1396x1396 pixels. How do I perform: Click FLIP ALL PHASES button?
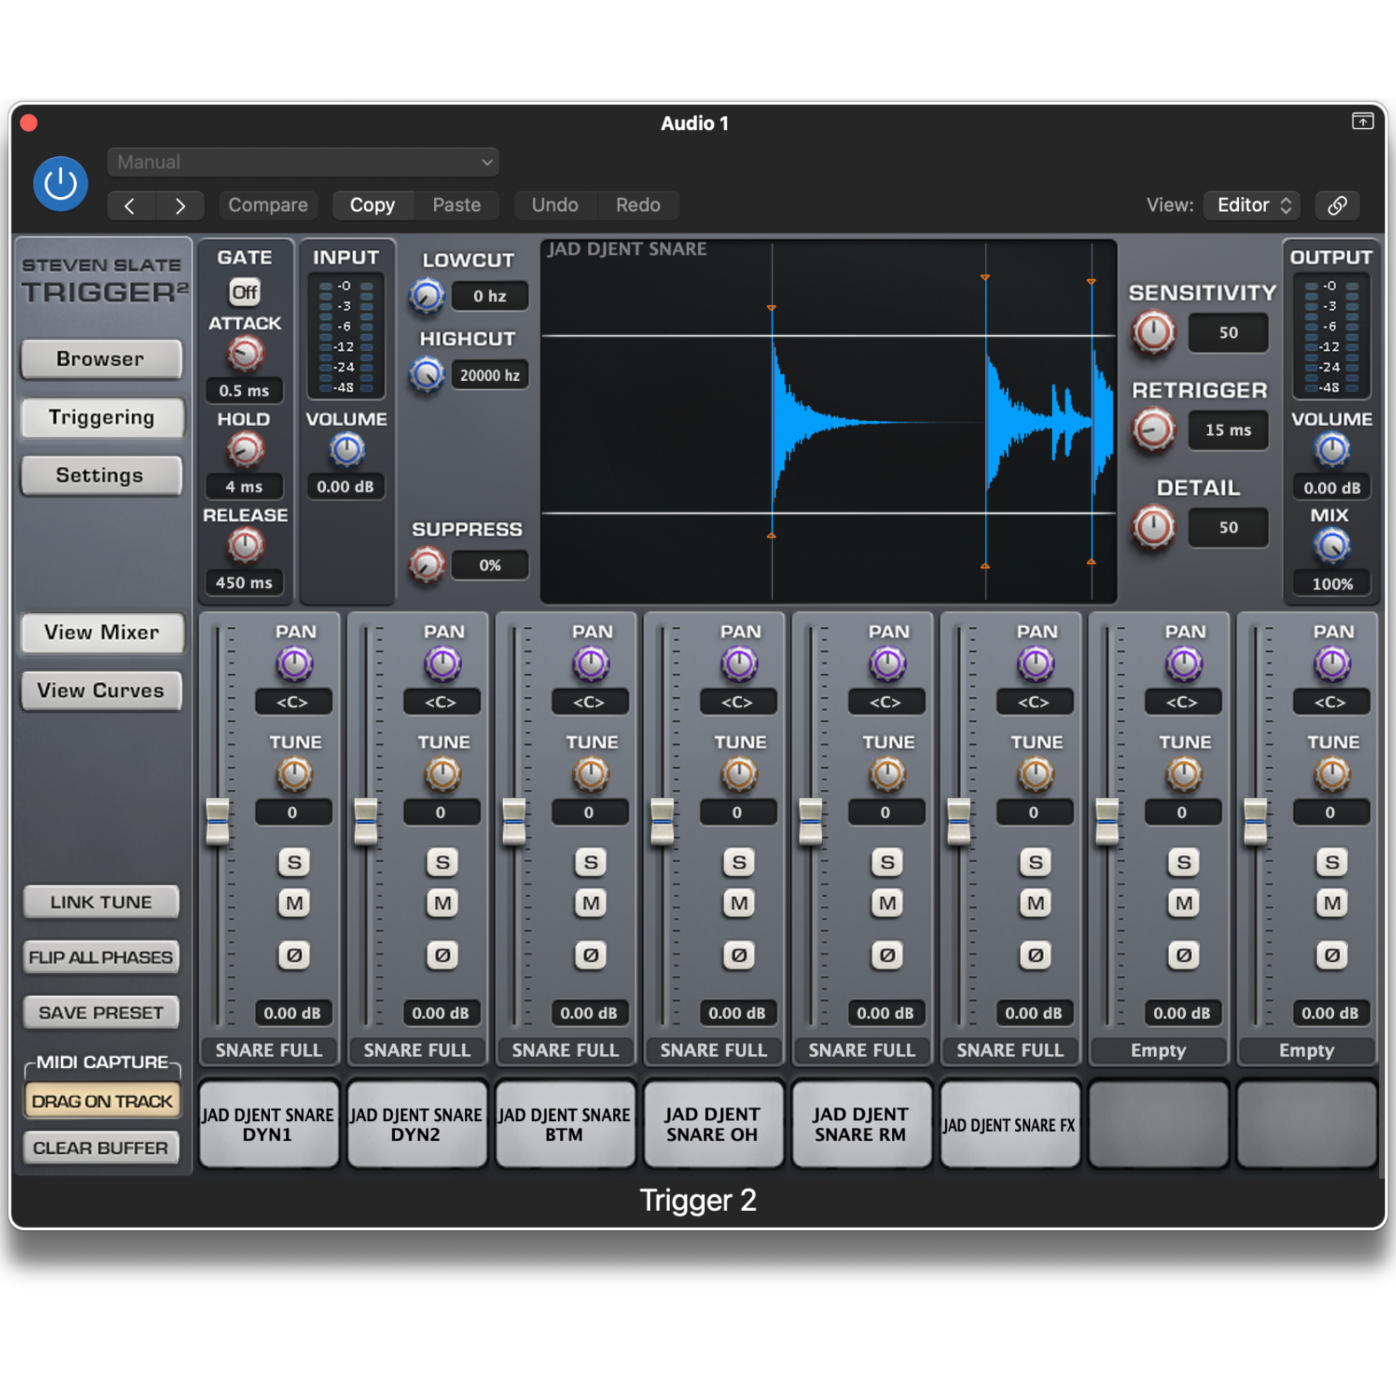click(101, 958)
